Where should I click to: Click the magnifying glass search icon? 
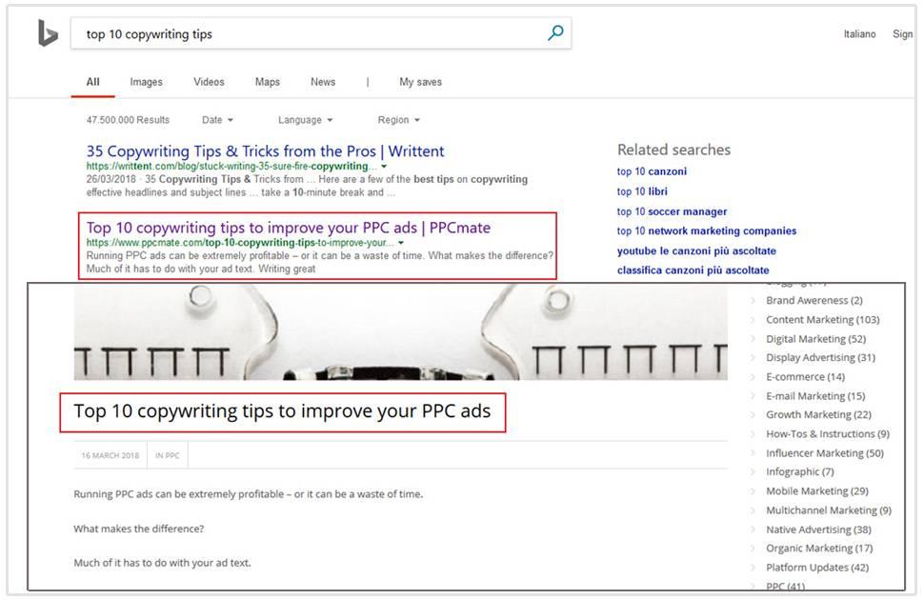pyautogui.click(x=555, y=33)
